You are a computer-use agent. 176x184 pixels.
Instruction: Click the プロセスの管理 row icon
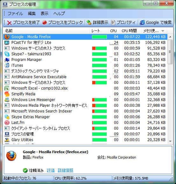pyautogui.click(x=7, y=134)
